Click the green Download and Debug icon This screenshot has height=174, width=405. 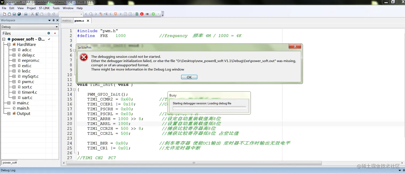tap(153, 14)
